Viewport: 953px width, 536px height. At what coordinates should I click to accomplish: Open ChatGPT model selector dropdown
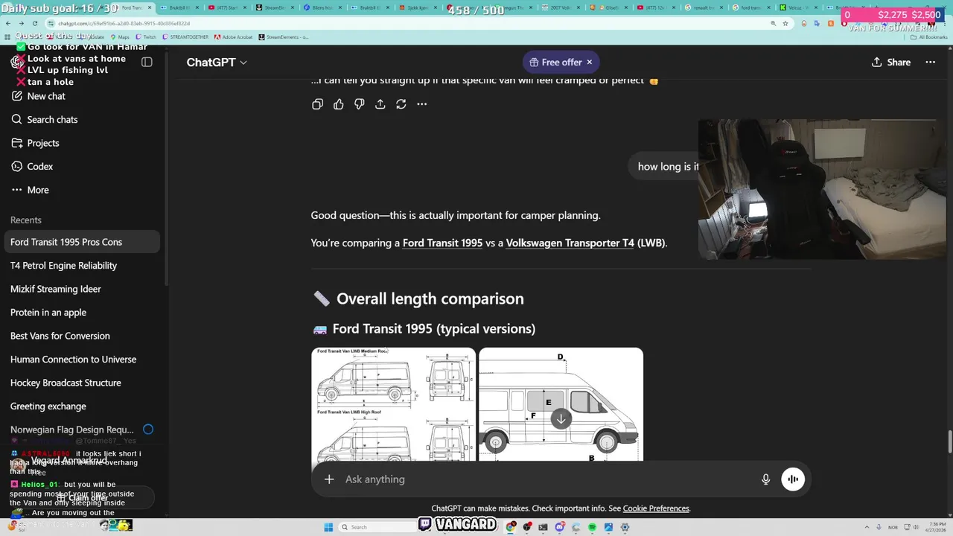click(x=217, y=63)
